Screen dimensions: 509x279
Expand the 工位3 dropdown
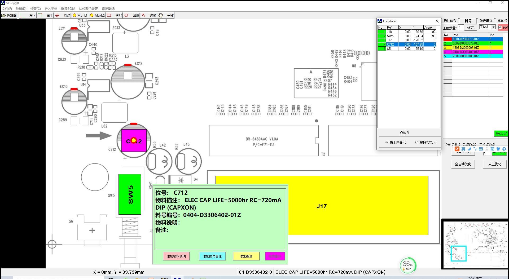pos(493,27)
